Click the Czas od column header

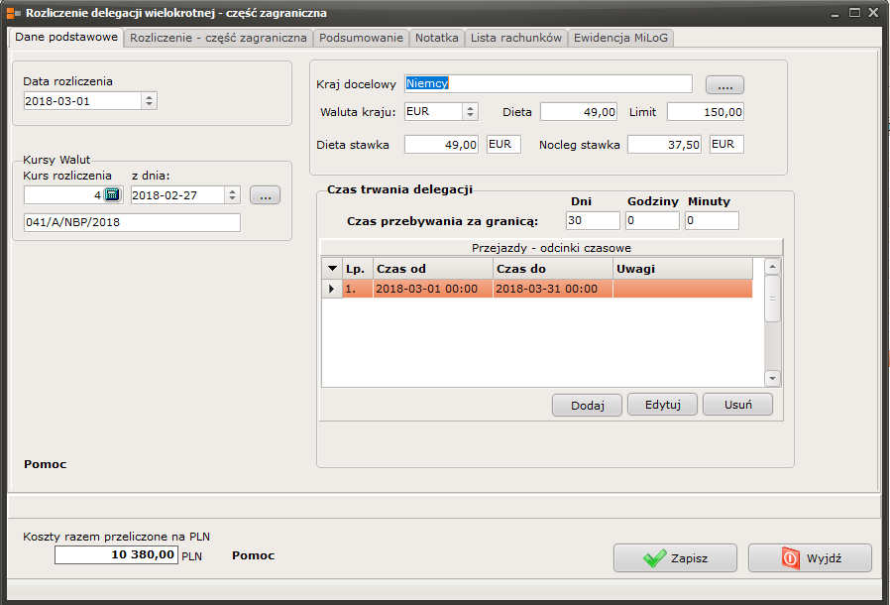click(x=432, y=268)
